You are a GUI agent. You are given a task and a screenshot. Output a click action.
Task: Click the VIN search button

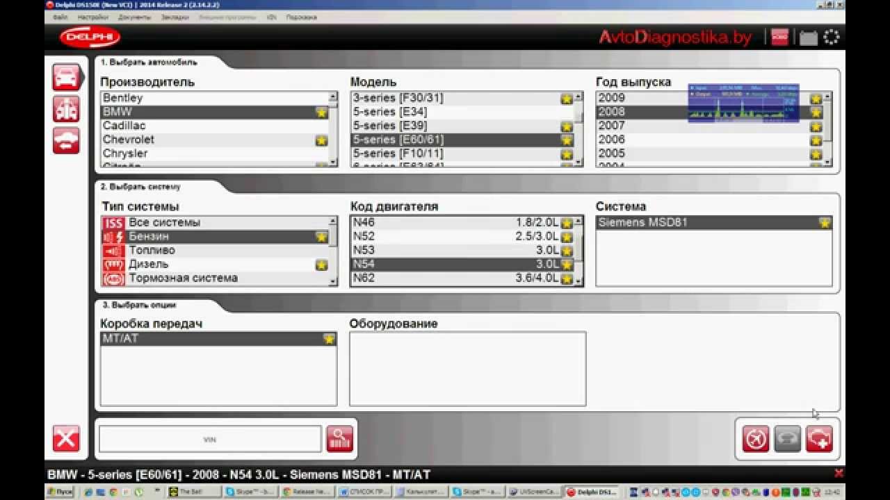[340, 439]
